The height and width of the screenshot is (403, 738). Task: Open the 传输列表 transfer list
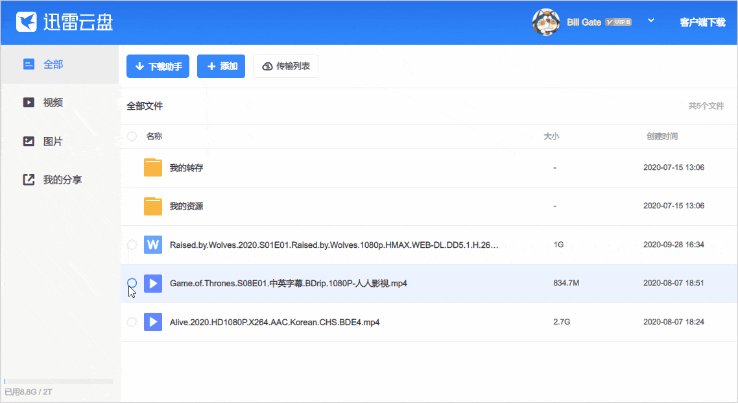pos(285,66)
